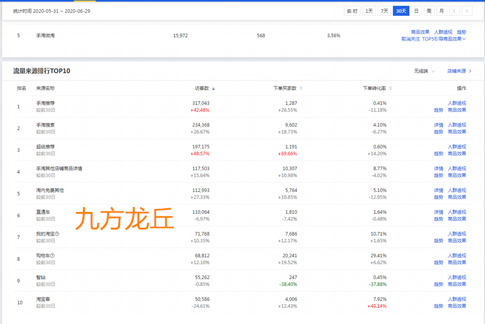Click help icon next to 购物车
The height and width of the screenshot is (324, 485).
coord(53,256)
